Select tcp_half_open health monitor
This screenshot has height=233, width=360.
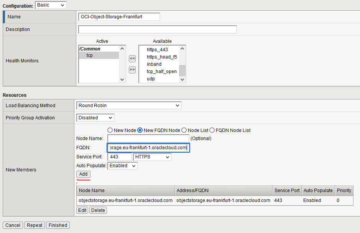click(x=161, y=72)
